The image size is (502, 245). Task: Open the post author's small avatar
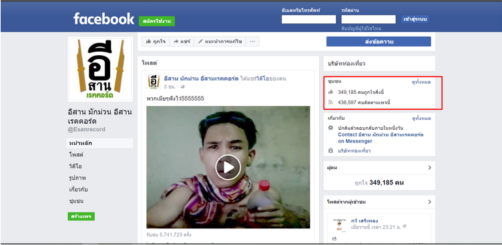pos(154,82)
